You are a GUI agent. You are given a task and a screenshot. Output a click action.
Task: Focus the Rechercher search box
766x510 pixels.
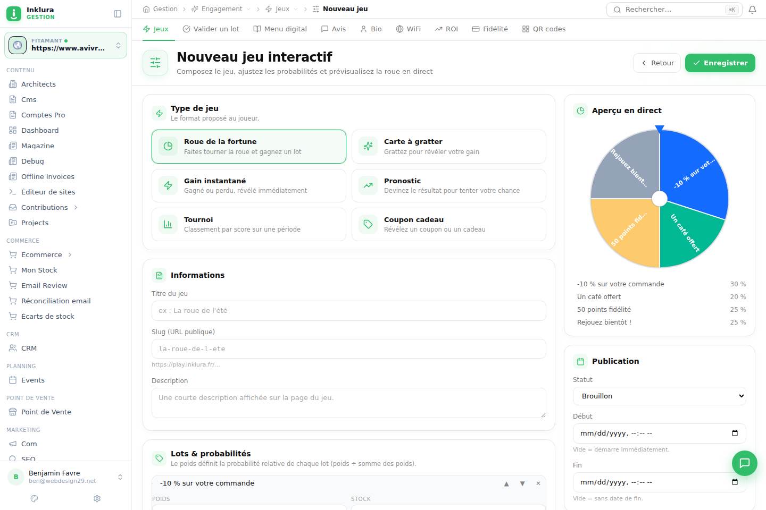coord(674,10)
